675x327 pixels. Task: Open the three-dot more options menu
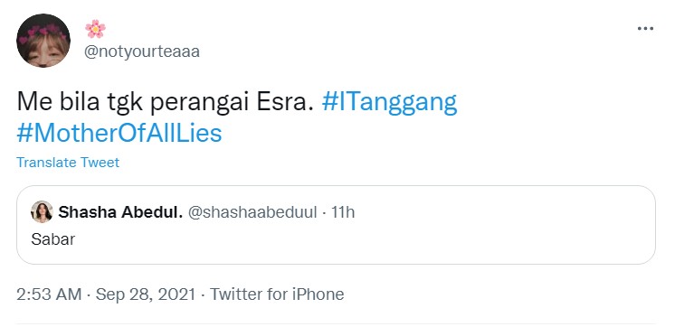click(645, 29)
